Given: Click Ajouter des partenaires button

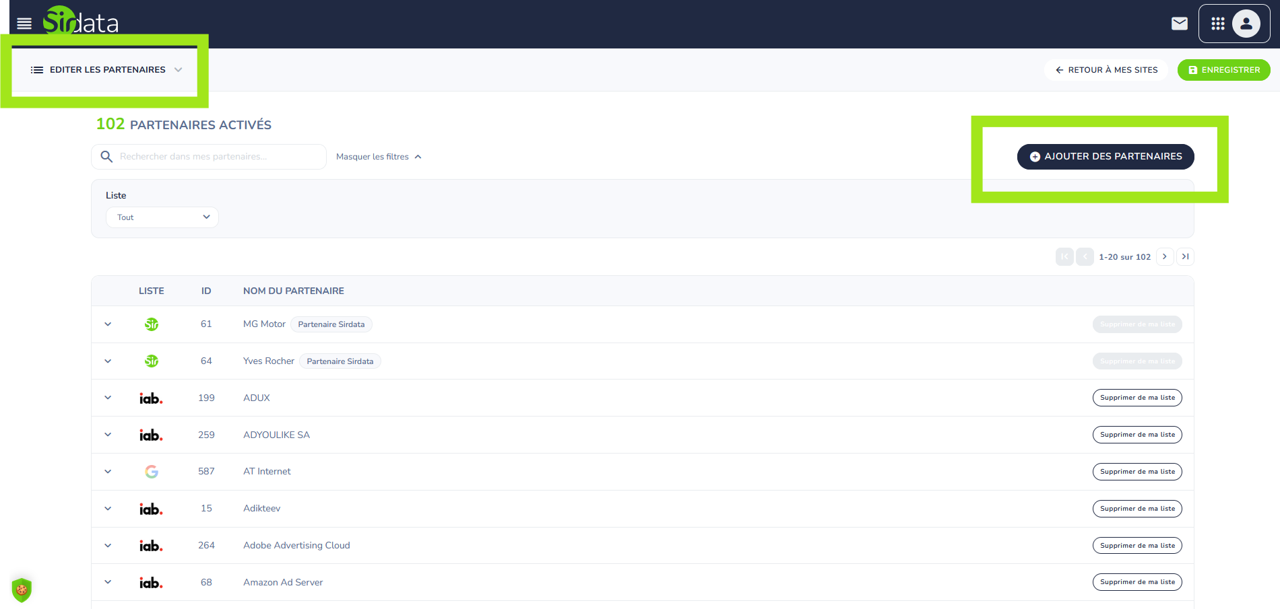Looking at the screenshot, I should (1105, 157).
